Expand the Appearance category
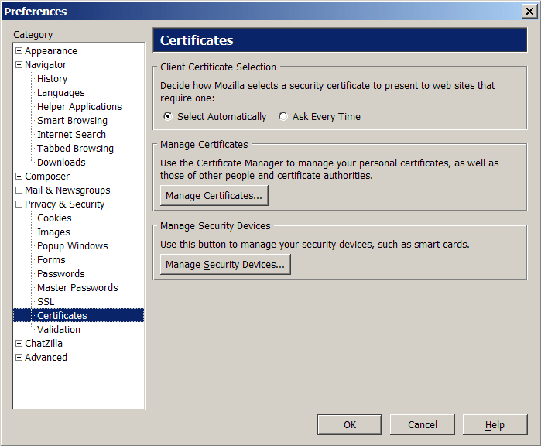The image size is (541, 446). (19, 51)
